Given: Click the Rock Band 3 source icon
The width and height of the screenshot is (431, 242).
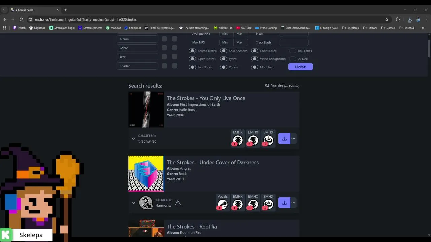Looking at the screenshot, I should [x=146, y=203].
